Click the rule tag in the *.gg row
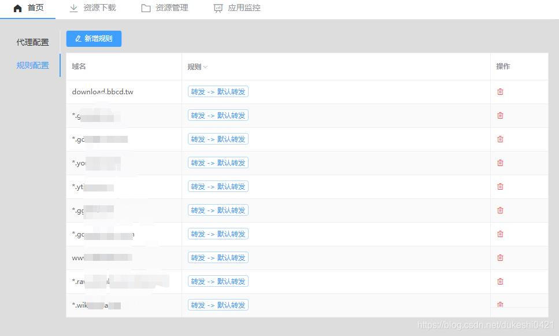The image size is (559, 336). (218, 210)
